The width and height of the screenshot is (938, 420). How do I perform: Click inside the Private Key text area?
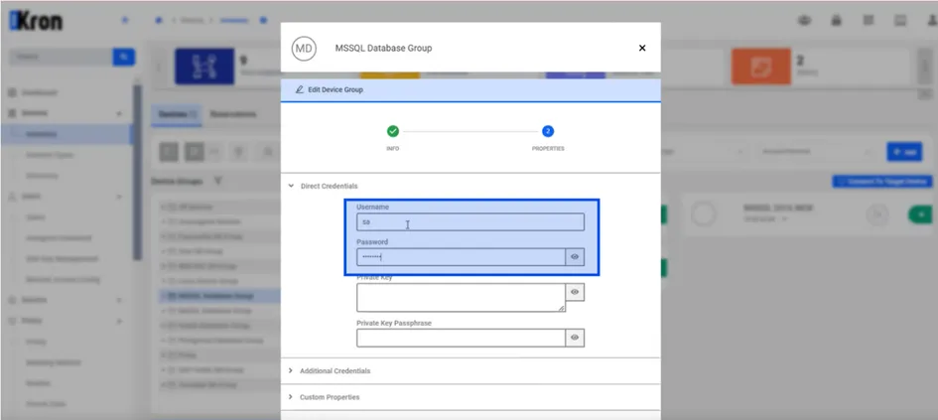[x=461, y=297]
